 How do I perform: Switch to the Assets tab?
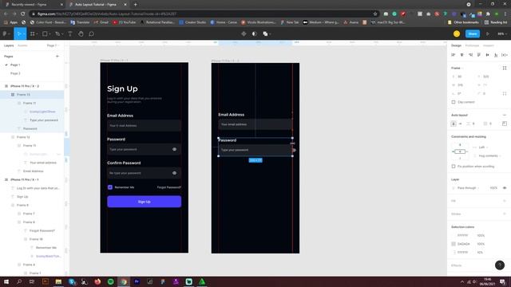click(22, 45)
